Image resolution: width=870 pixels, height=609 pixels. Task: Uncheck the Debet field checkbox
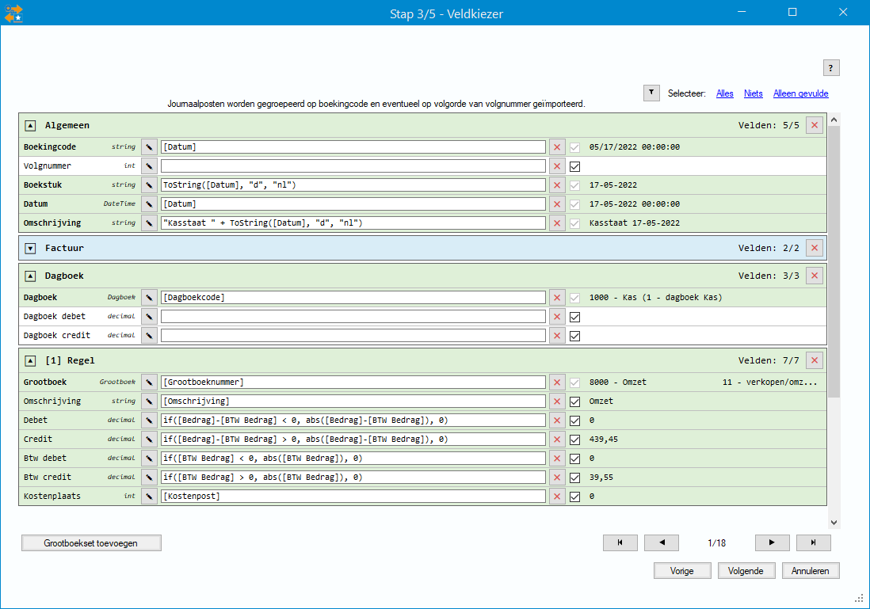coord(574,421)
